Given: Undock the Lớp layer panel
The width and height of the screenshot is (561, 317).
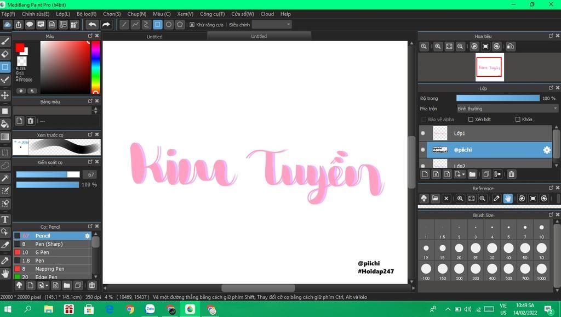Looking at the screenshot, I should (x=551, y=88).
